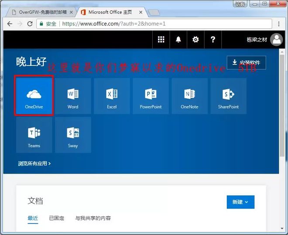Click the user profile avatar

pos(276,40)
